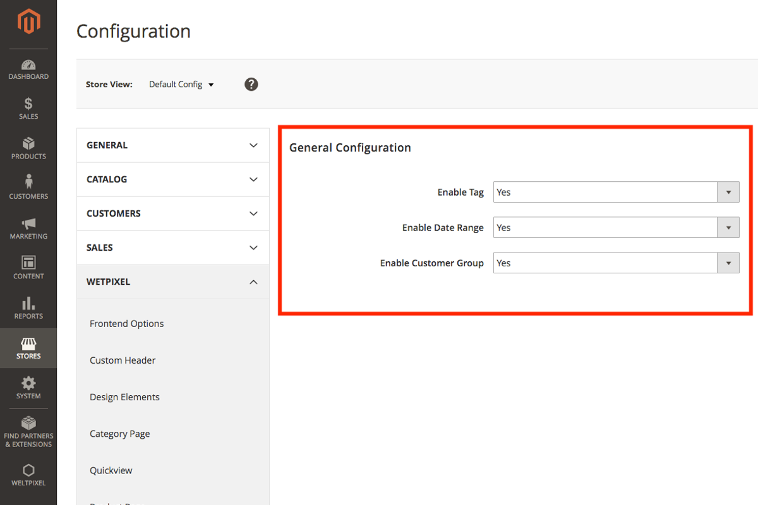
Task: Select the Design Elements menu item
Action: (x=124, y=396)
